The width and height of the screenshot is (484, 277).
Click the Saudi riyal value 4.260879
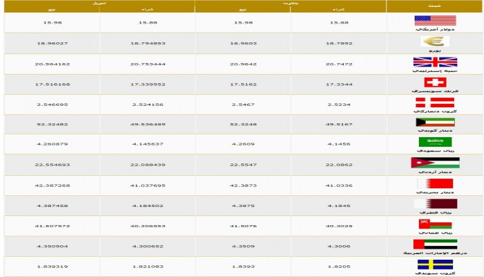pos(53,144)
